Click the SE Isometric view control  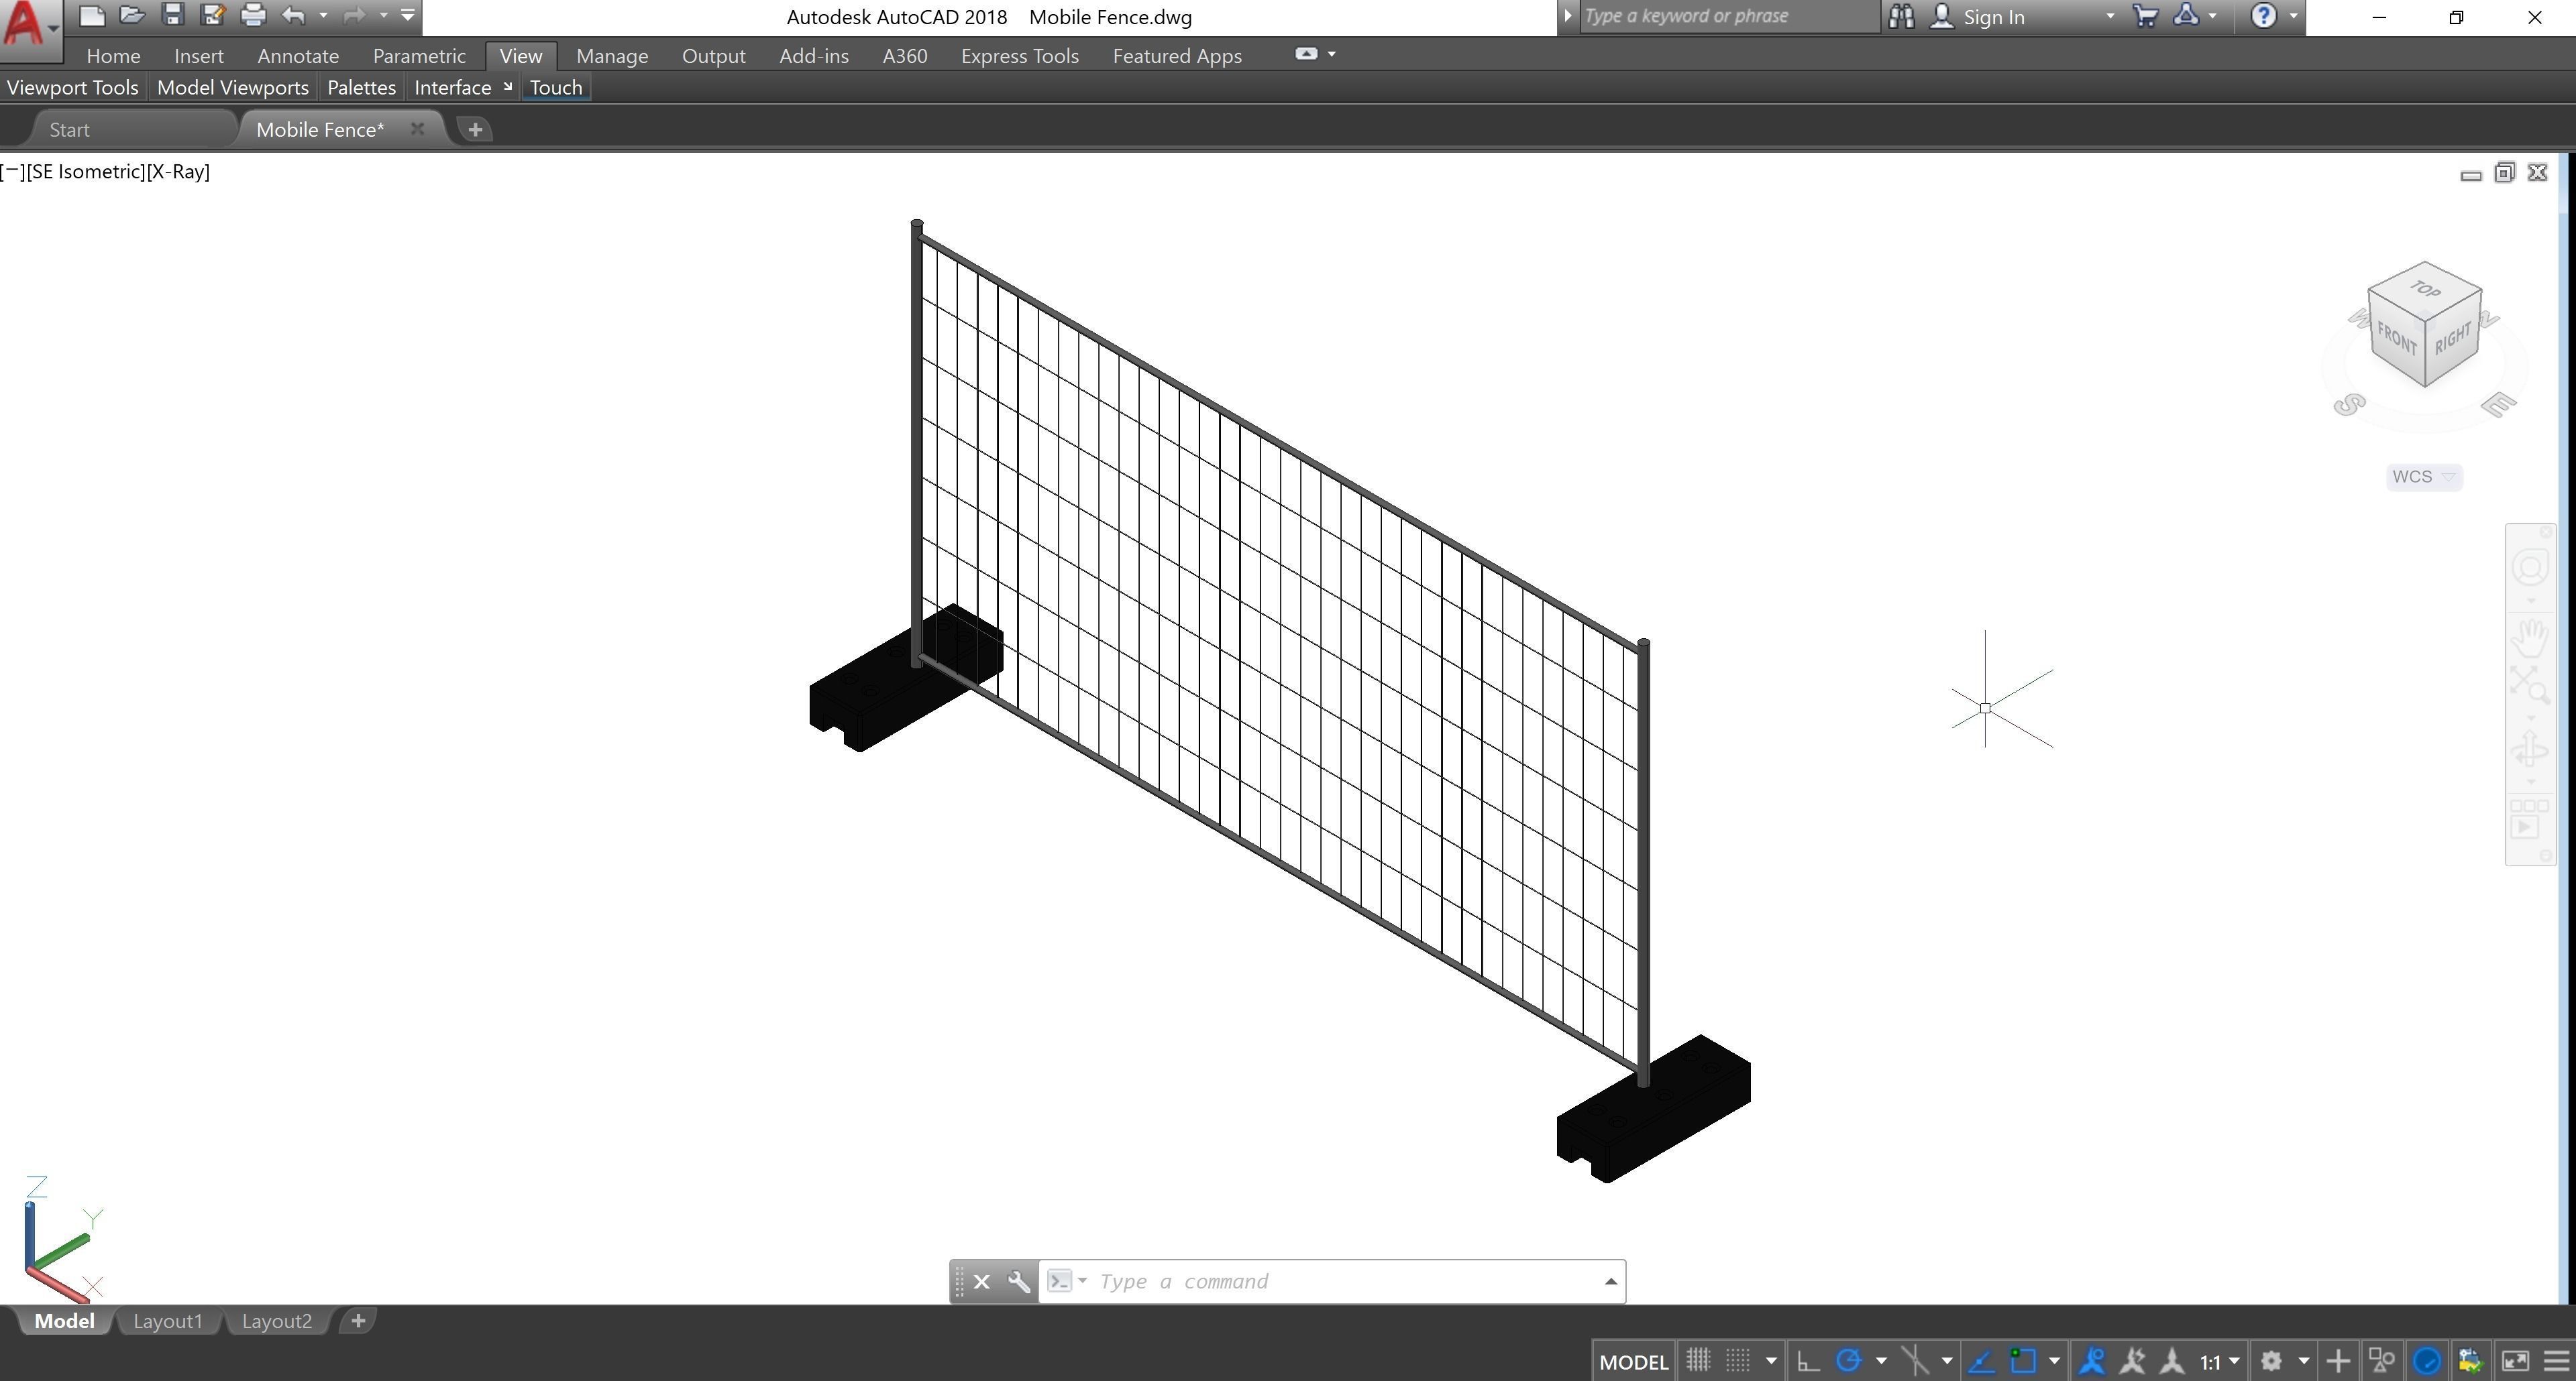coord(86,172)
